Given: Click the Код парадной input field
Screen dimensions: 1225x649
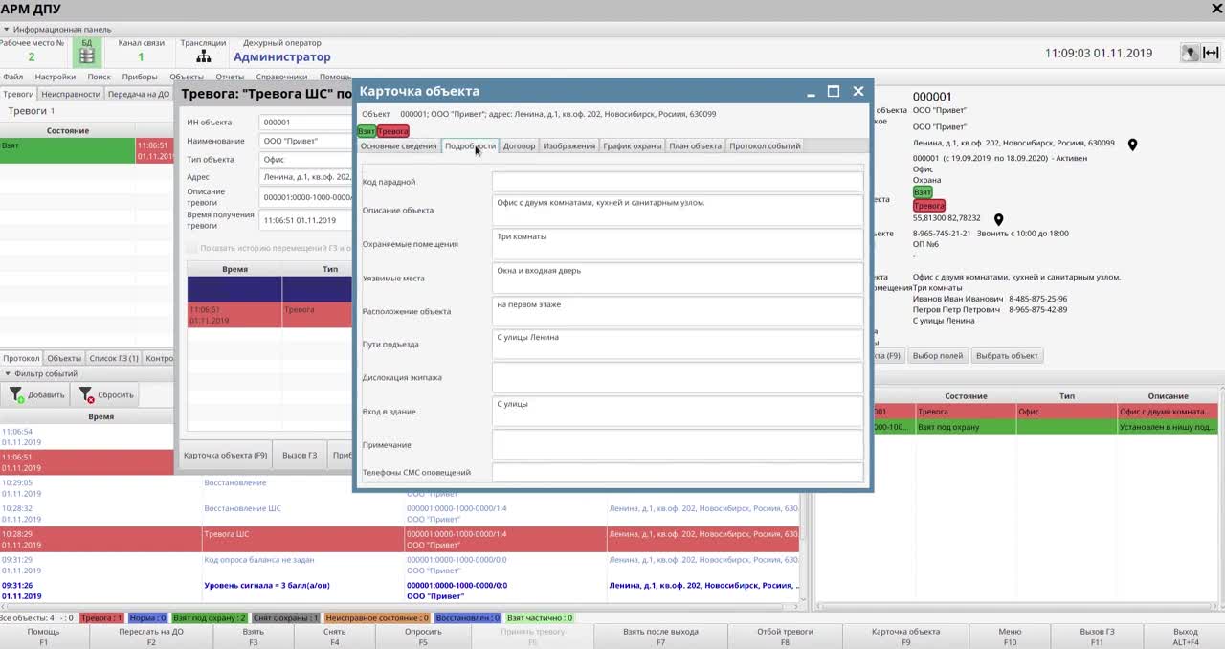Looking at the screenshot, I should coord(677,182).
